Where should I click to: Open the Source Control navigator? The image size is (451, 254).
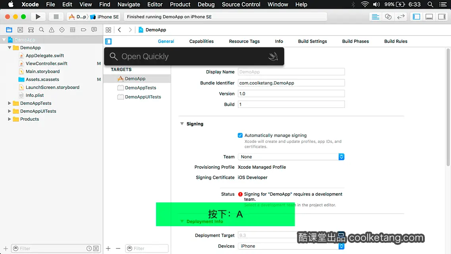tap(20, 30)
